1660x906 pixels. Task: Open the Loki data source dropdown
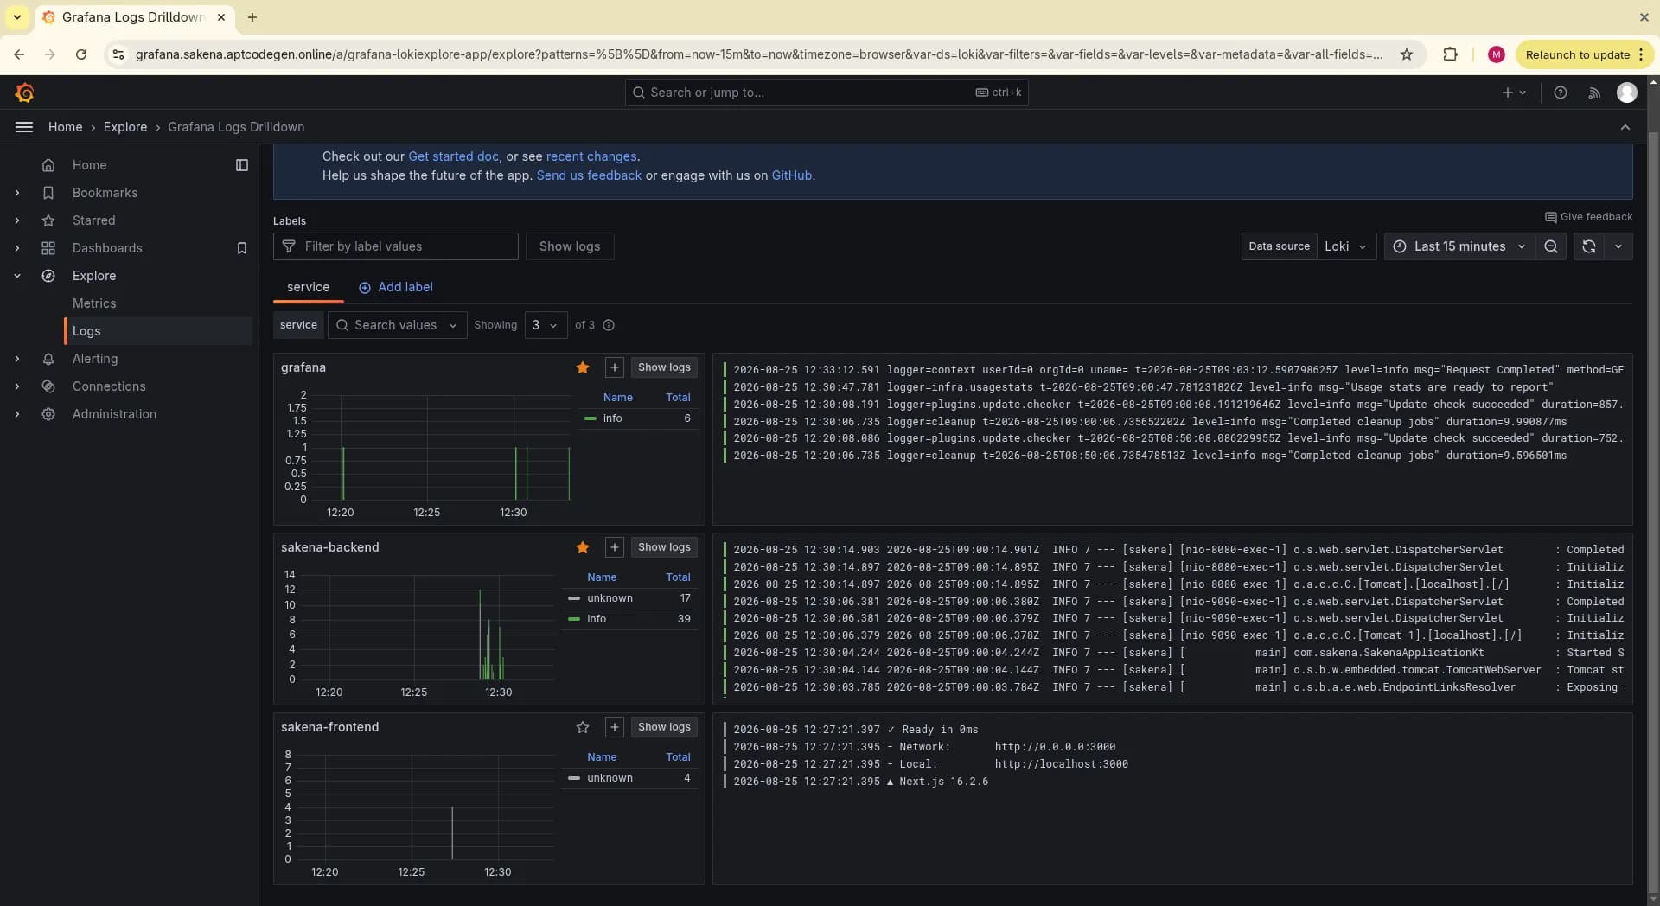tap(1346, 246)
